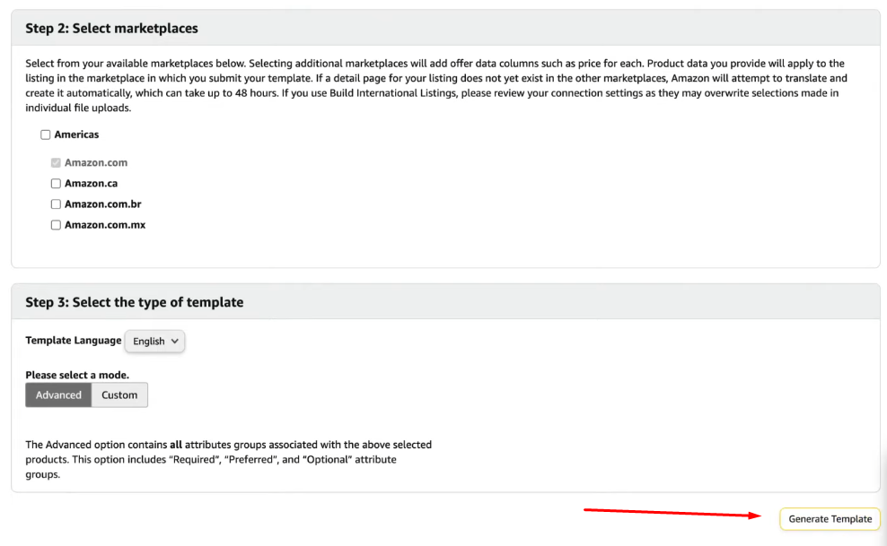Click the Template Language label
The height and width of the screenshot is (546, 887).
click(x=73, y=341)
